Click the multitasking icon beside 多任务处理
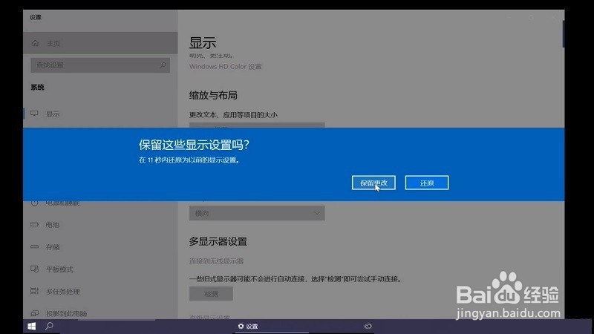 (x=34, y=291)
